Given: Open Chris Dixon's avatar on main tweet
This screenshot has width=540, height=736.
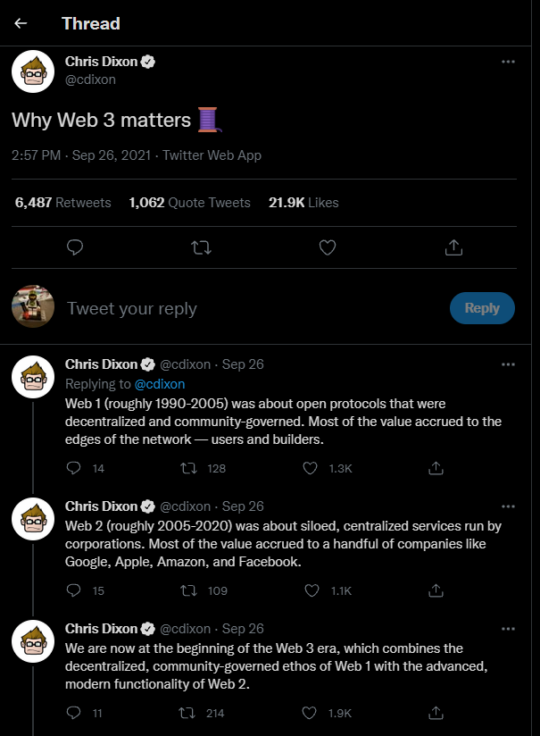Looking at the screenshot, I should pyautogui.click(x=34, y=71).
